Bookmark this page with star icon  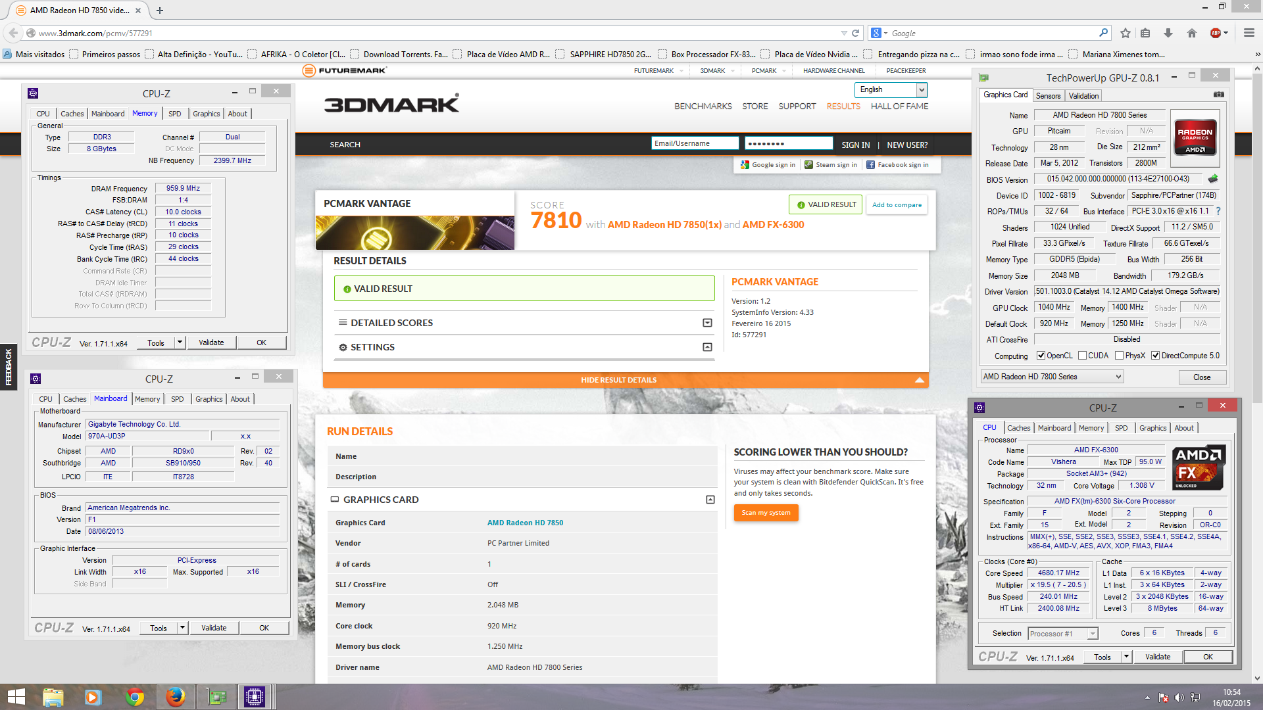[x=1126, y=33]
